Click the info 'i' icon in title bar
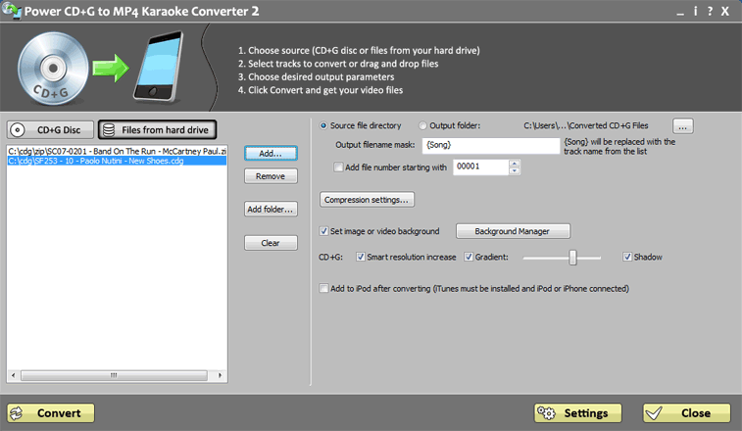 tap(695, 11)
